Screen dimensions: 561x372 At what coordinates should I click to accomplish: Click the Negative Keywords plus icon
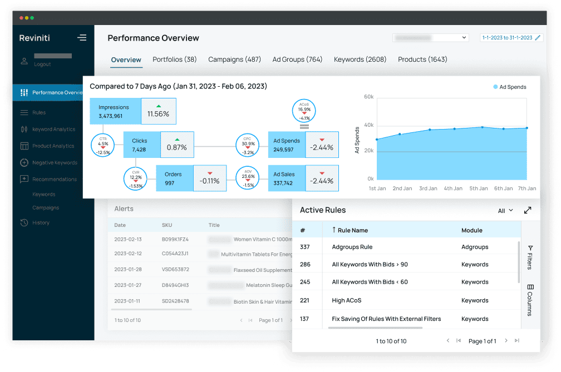click(x=24, y=162)
